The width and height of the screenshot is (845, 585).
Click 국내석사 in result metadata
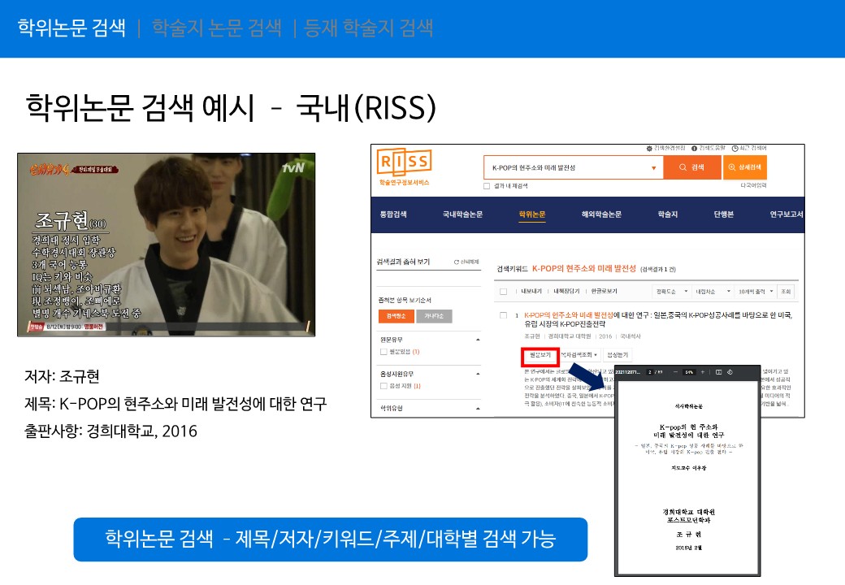pyautogui.click(x=630, y=336)
